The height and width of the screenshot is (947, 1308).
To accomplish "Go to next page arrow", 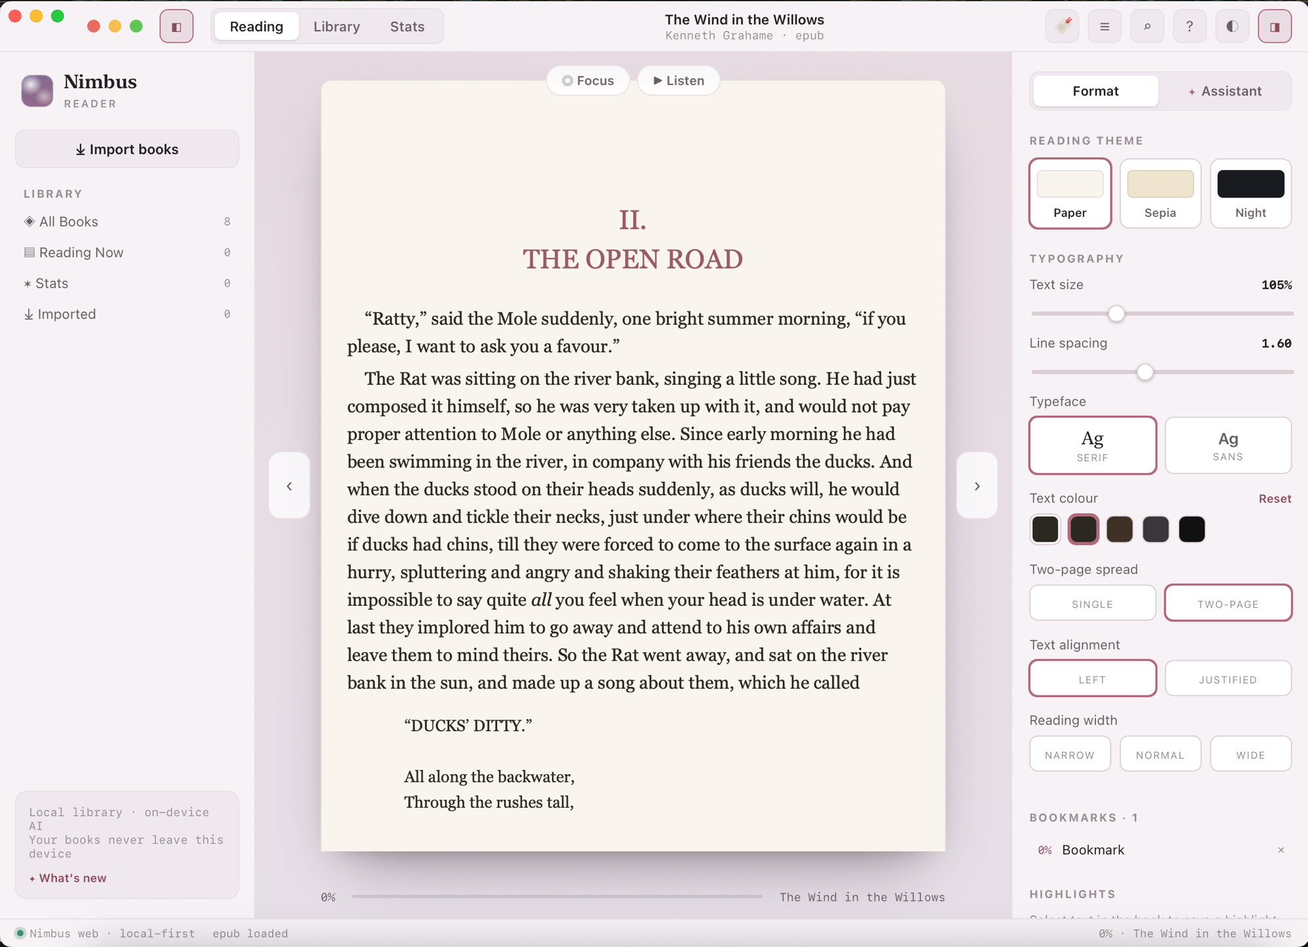I will pyautogui.click(x=977, y=486).
